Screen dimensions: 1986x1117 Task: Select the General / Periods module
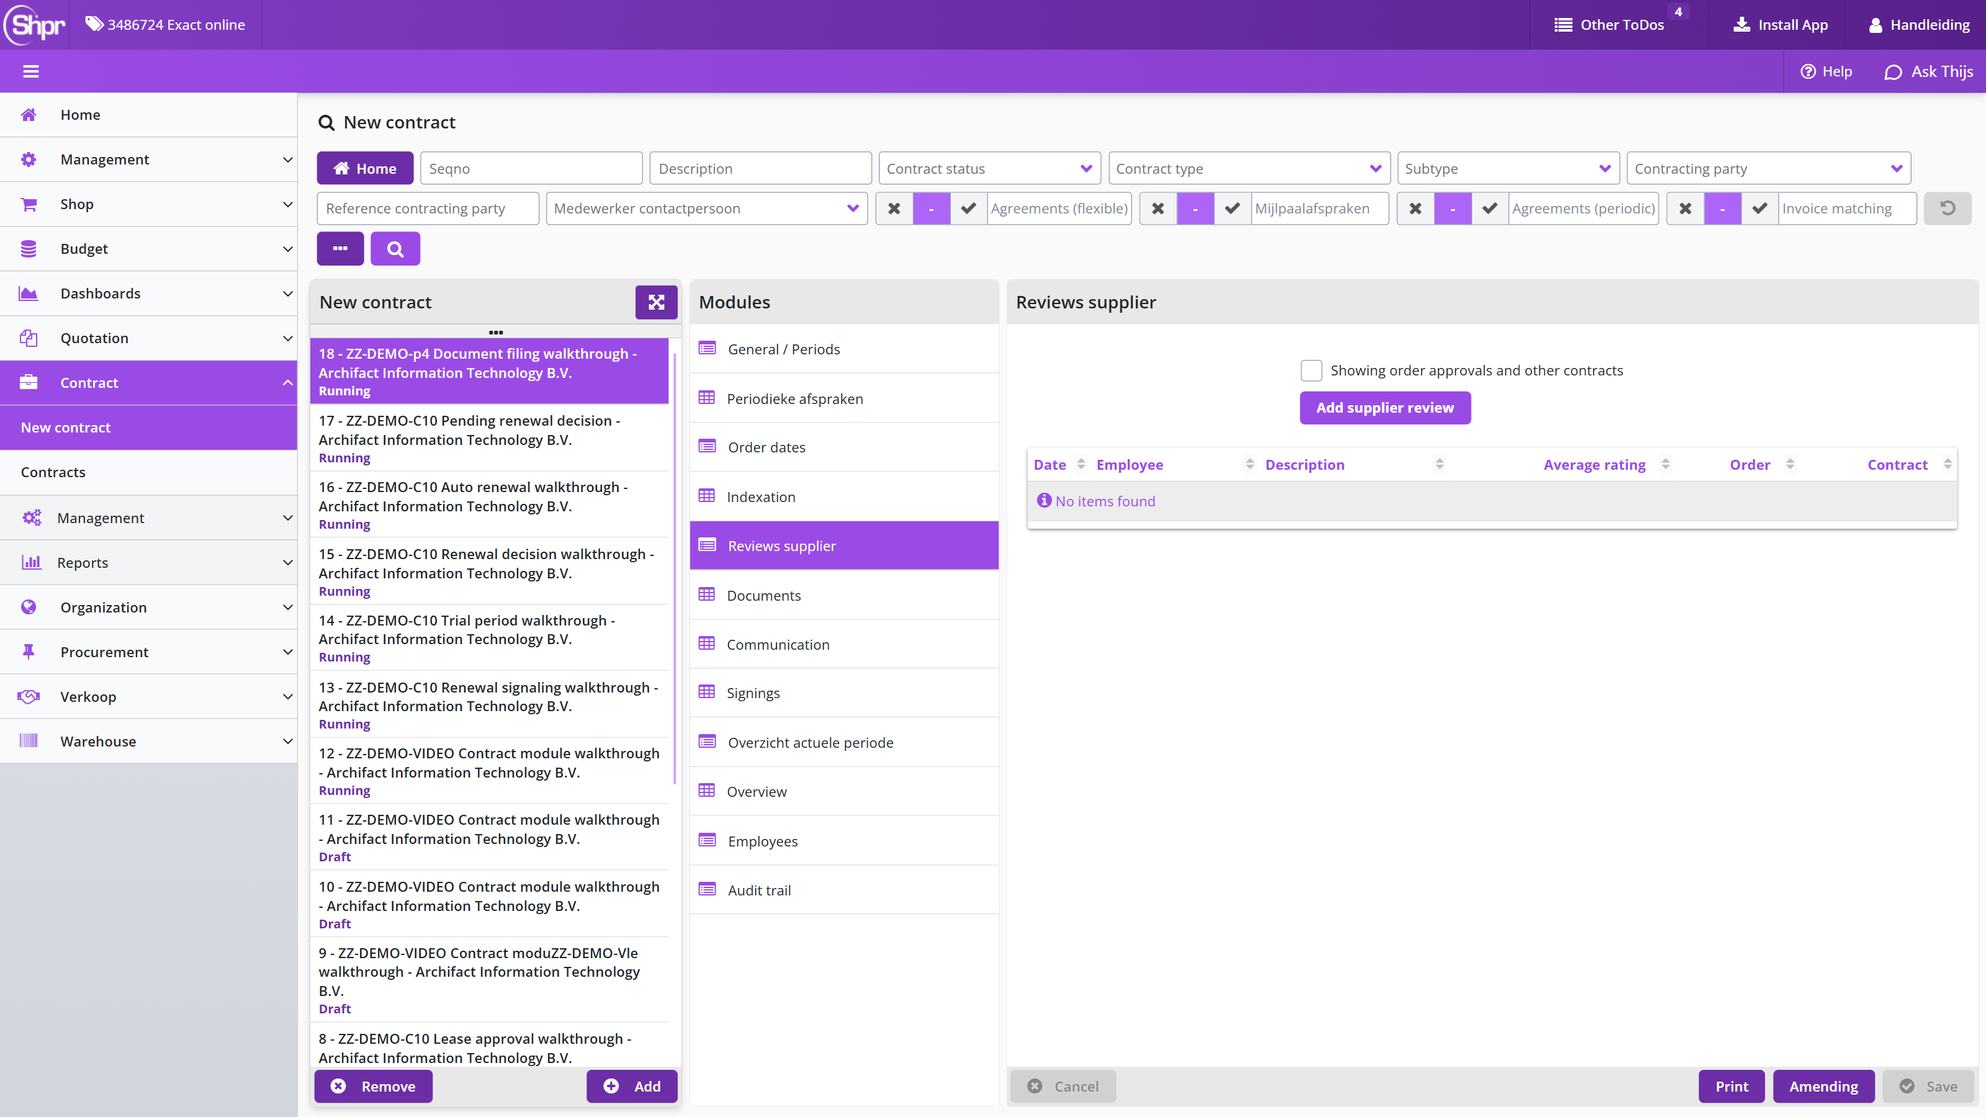point(844,349)
